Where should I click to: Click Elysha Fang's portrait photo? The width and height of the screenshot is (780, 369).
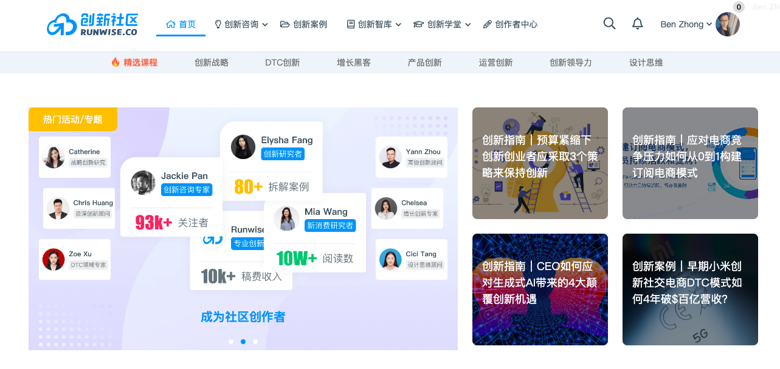pyautogui.click(x=243, y=147)
